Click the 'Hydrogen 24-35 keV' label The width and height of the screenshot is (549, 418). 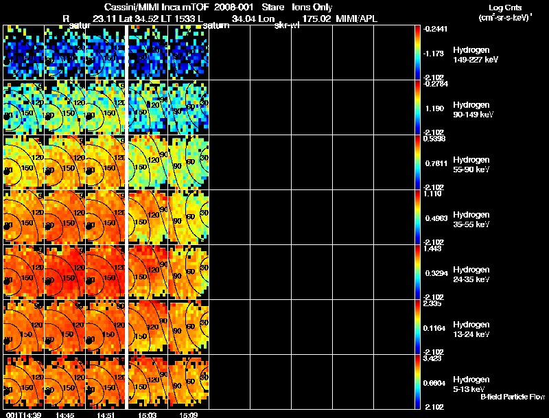coord(471,275)
